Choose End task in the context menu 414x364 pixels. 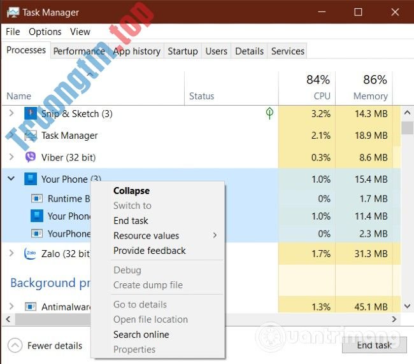pyautogui.click(x=158, y=221)
